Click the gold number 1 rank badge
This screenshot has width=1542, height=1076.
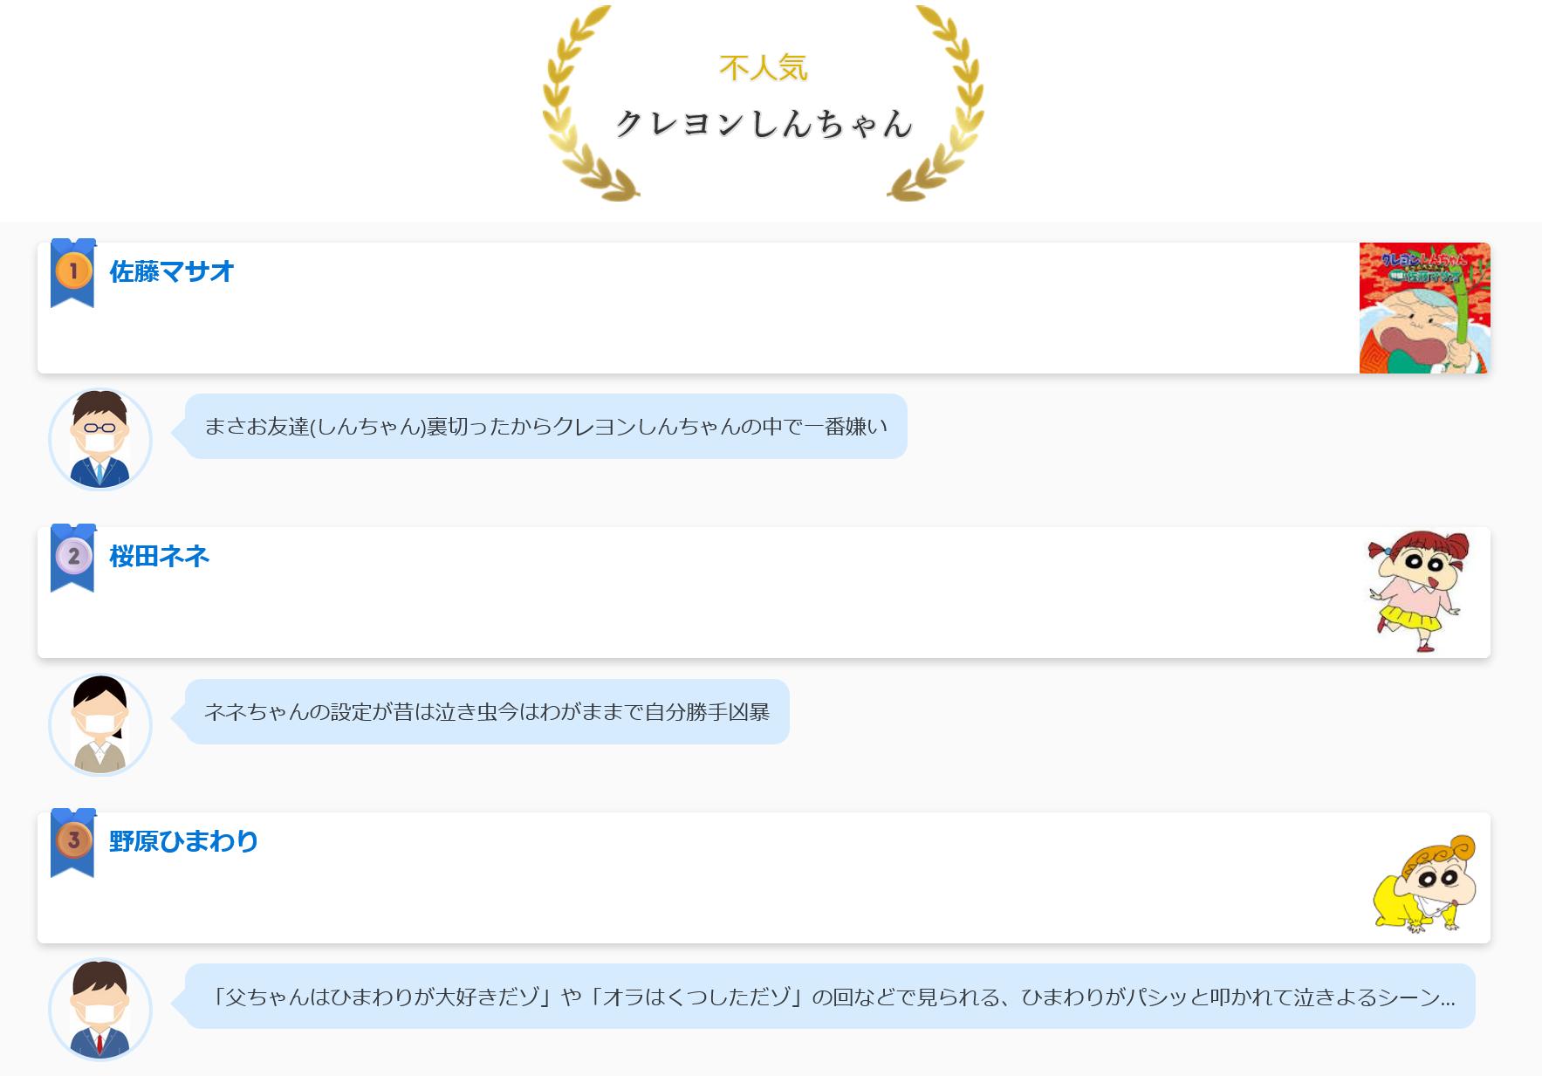73,271
